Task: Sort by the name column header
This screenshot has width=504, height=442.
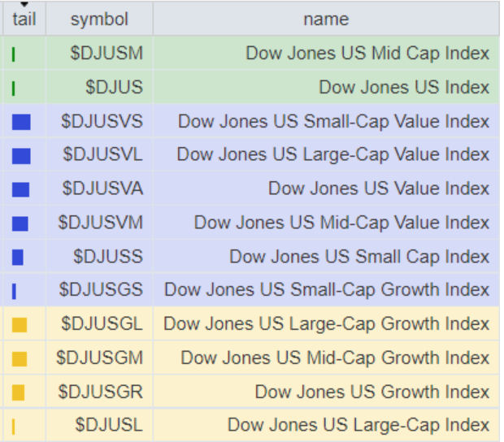Action: (x=326, y=19)
